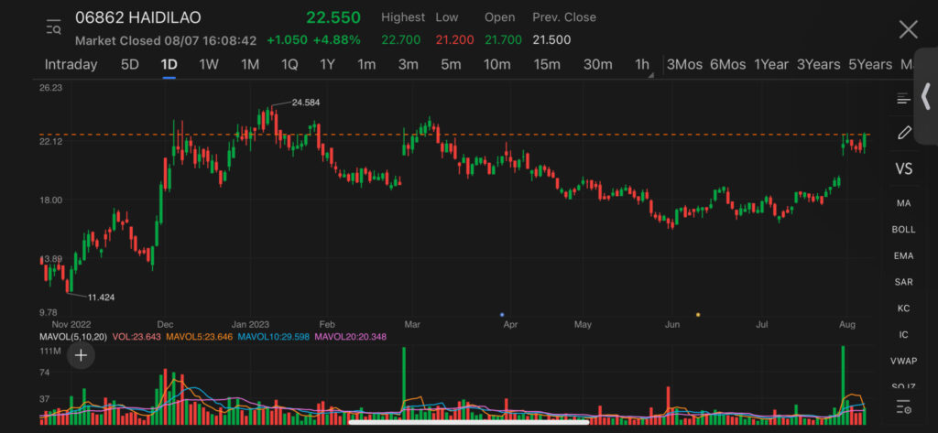Image resolution: width=938 pixels, height=433 pixels.
Task: Click the 06862 HAIDILAO stock title
Action: point(138,17)
